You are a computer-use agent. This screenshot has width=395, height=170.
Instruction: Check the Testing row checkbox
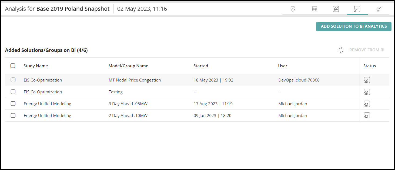click(13, 92)
